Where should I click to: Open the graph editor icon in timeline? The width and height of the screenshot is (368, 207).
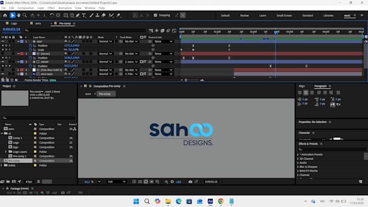point(174,30)
